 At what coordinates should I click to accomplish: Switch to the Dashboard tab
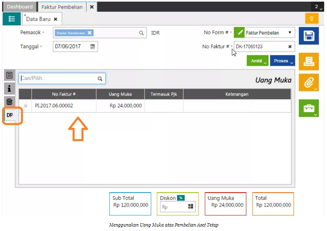pos(20,7)
